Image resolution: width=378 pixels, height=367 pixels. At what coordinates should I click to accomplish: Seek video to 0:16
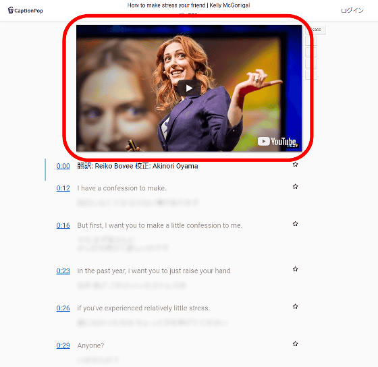click(x=63, y=225)
